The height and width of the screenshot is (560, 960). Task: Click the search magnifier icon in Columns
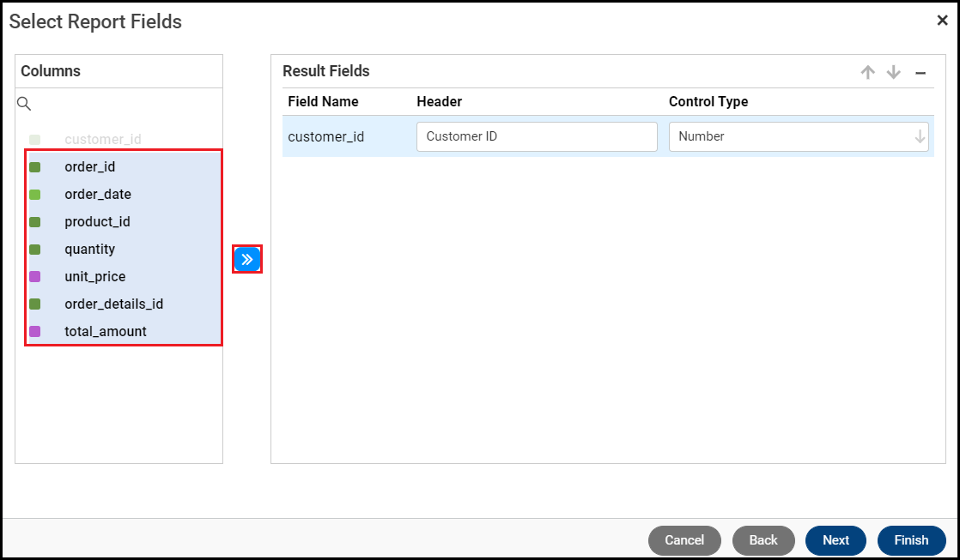pos(24,104)
